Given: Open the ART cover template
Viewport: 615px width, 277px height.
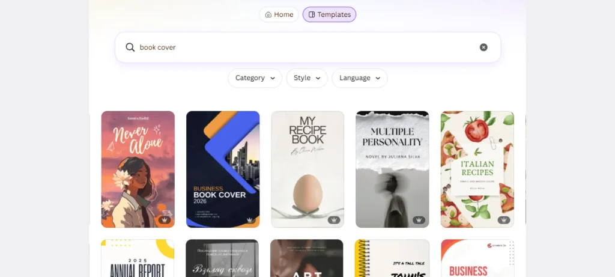Looking at the screenshot, I should click(307, 258).
